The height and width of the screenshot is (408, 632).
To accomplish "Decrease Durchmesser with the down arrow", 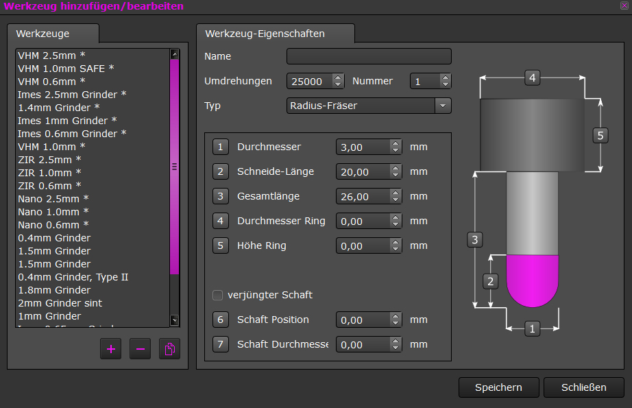I will click(396, 151).
